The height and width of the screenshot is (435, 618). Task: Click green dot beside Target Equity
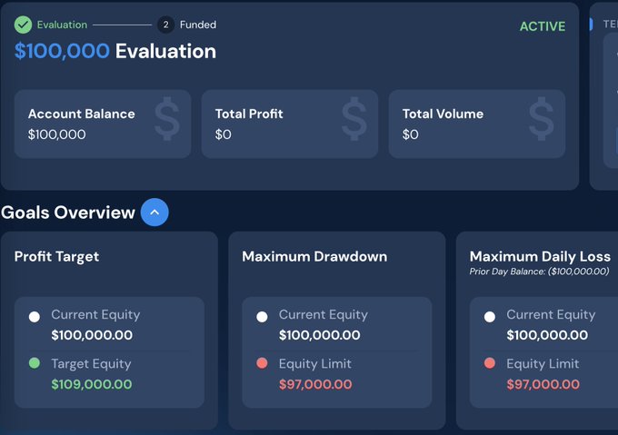click(x=35, y=363)
